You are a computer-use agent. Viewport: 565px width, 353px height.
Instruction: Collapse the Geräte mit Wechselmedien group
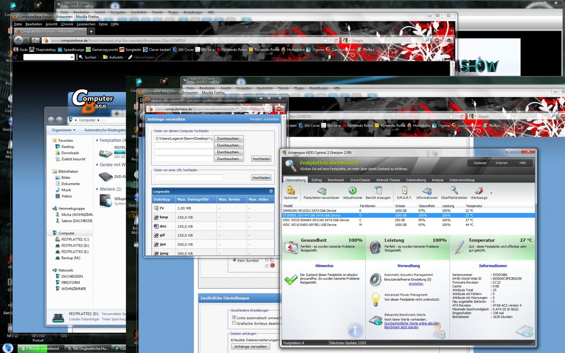pyautogui.click(x=97, y=165)
